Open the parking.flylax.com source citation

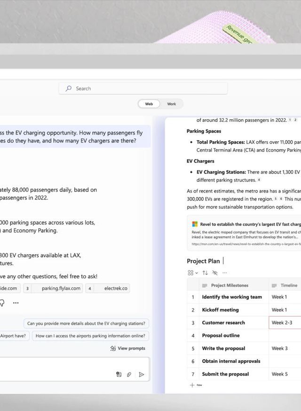pos(57,289)
